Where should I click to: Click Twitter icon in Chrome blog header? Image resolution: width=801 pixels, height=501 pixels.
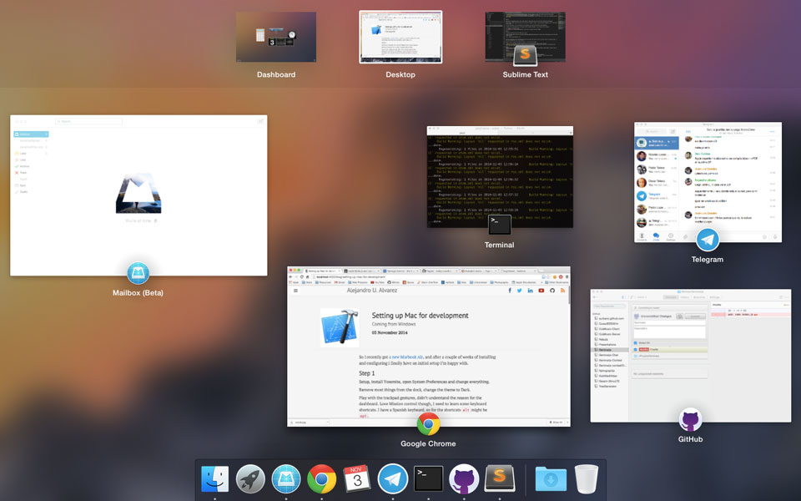pos(520,291)
